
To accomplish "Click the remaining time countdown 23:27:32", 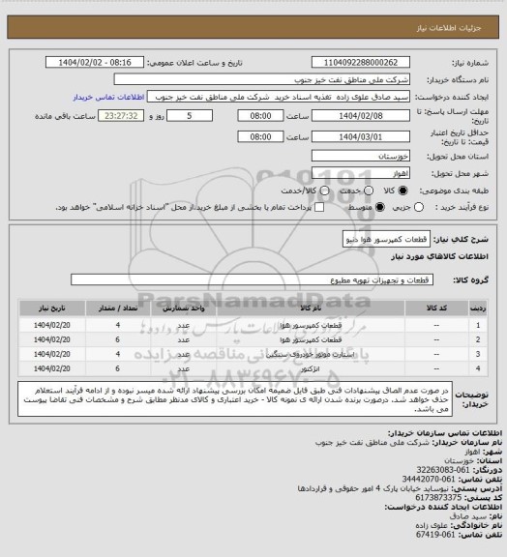I will click(x=121, y=116).
